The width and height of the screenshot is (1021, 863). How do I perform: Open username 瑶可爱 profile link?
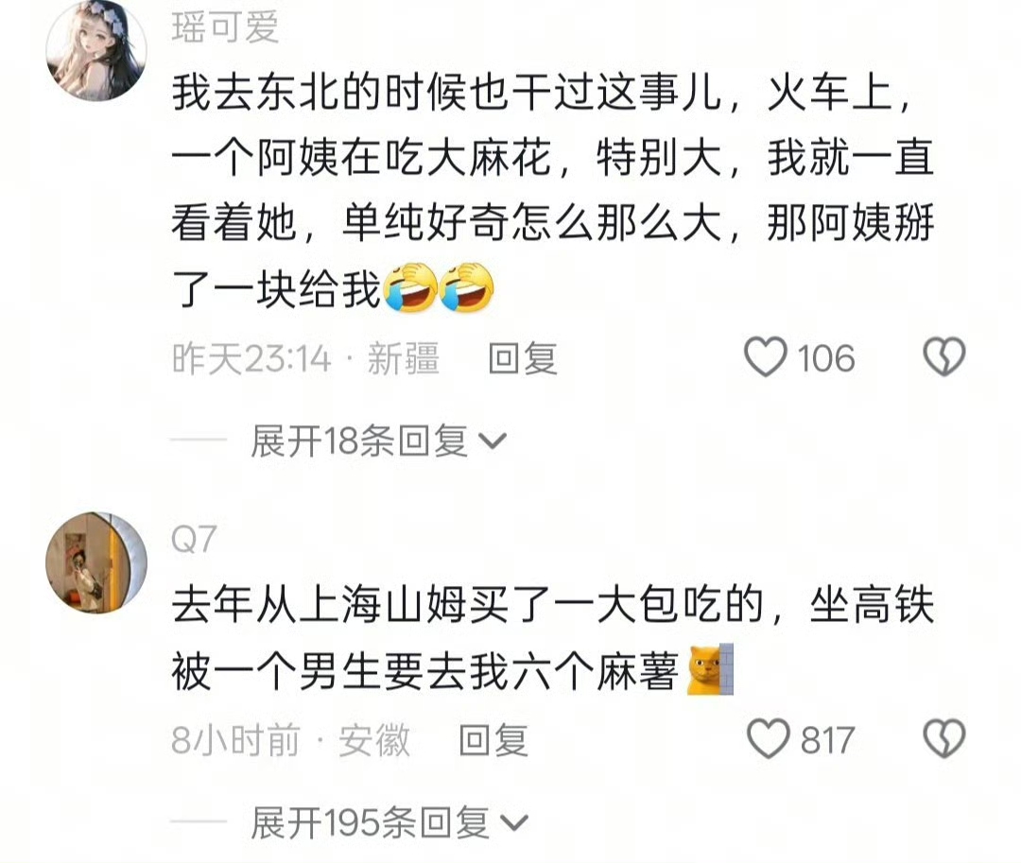tap(225, 27)
